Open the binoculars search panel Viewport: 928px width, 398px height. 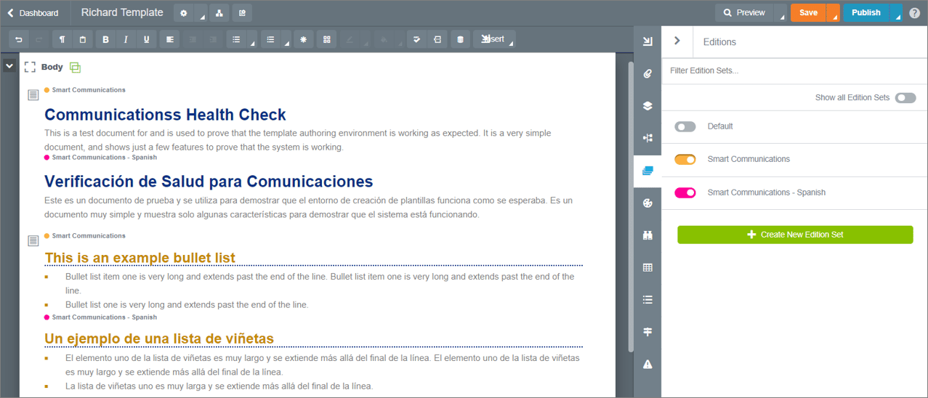coord(647,235)
